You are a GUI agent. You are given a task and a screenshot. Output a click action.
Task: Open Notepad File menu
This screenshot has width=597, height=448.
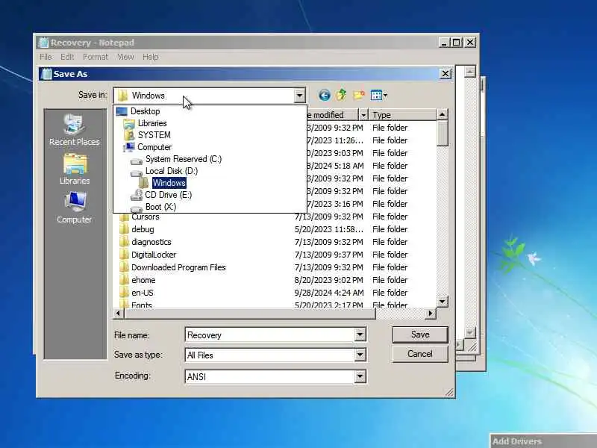(46, 57)
